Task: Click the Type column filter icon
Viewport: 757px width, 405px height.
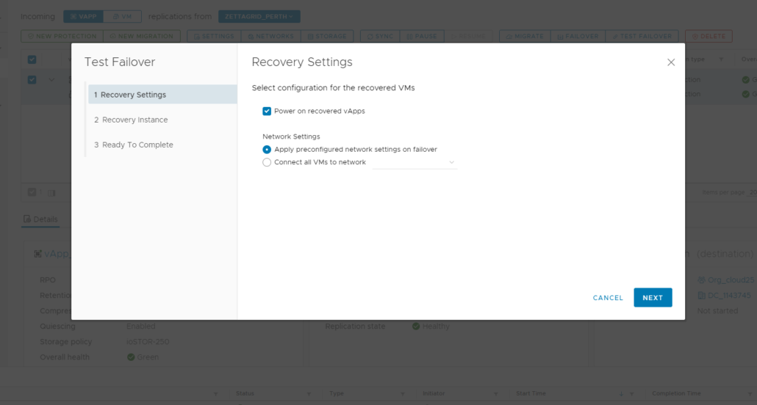Action: pyautogui.click(x=403, y=394)
